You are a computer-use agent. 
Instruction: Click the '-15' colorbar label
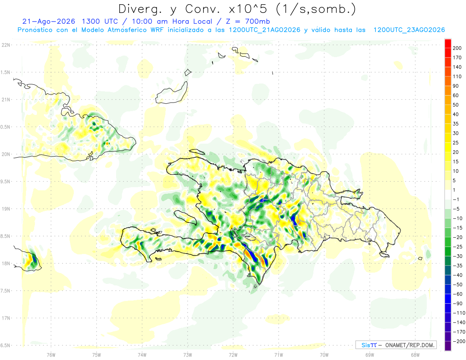457,228
